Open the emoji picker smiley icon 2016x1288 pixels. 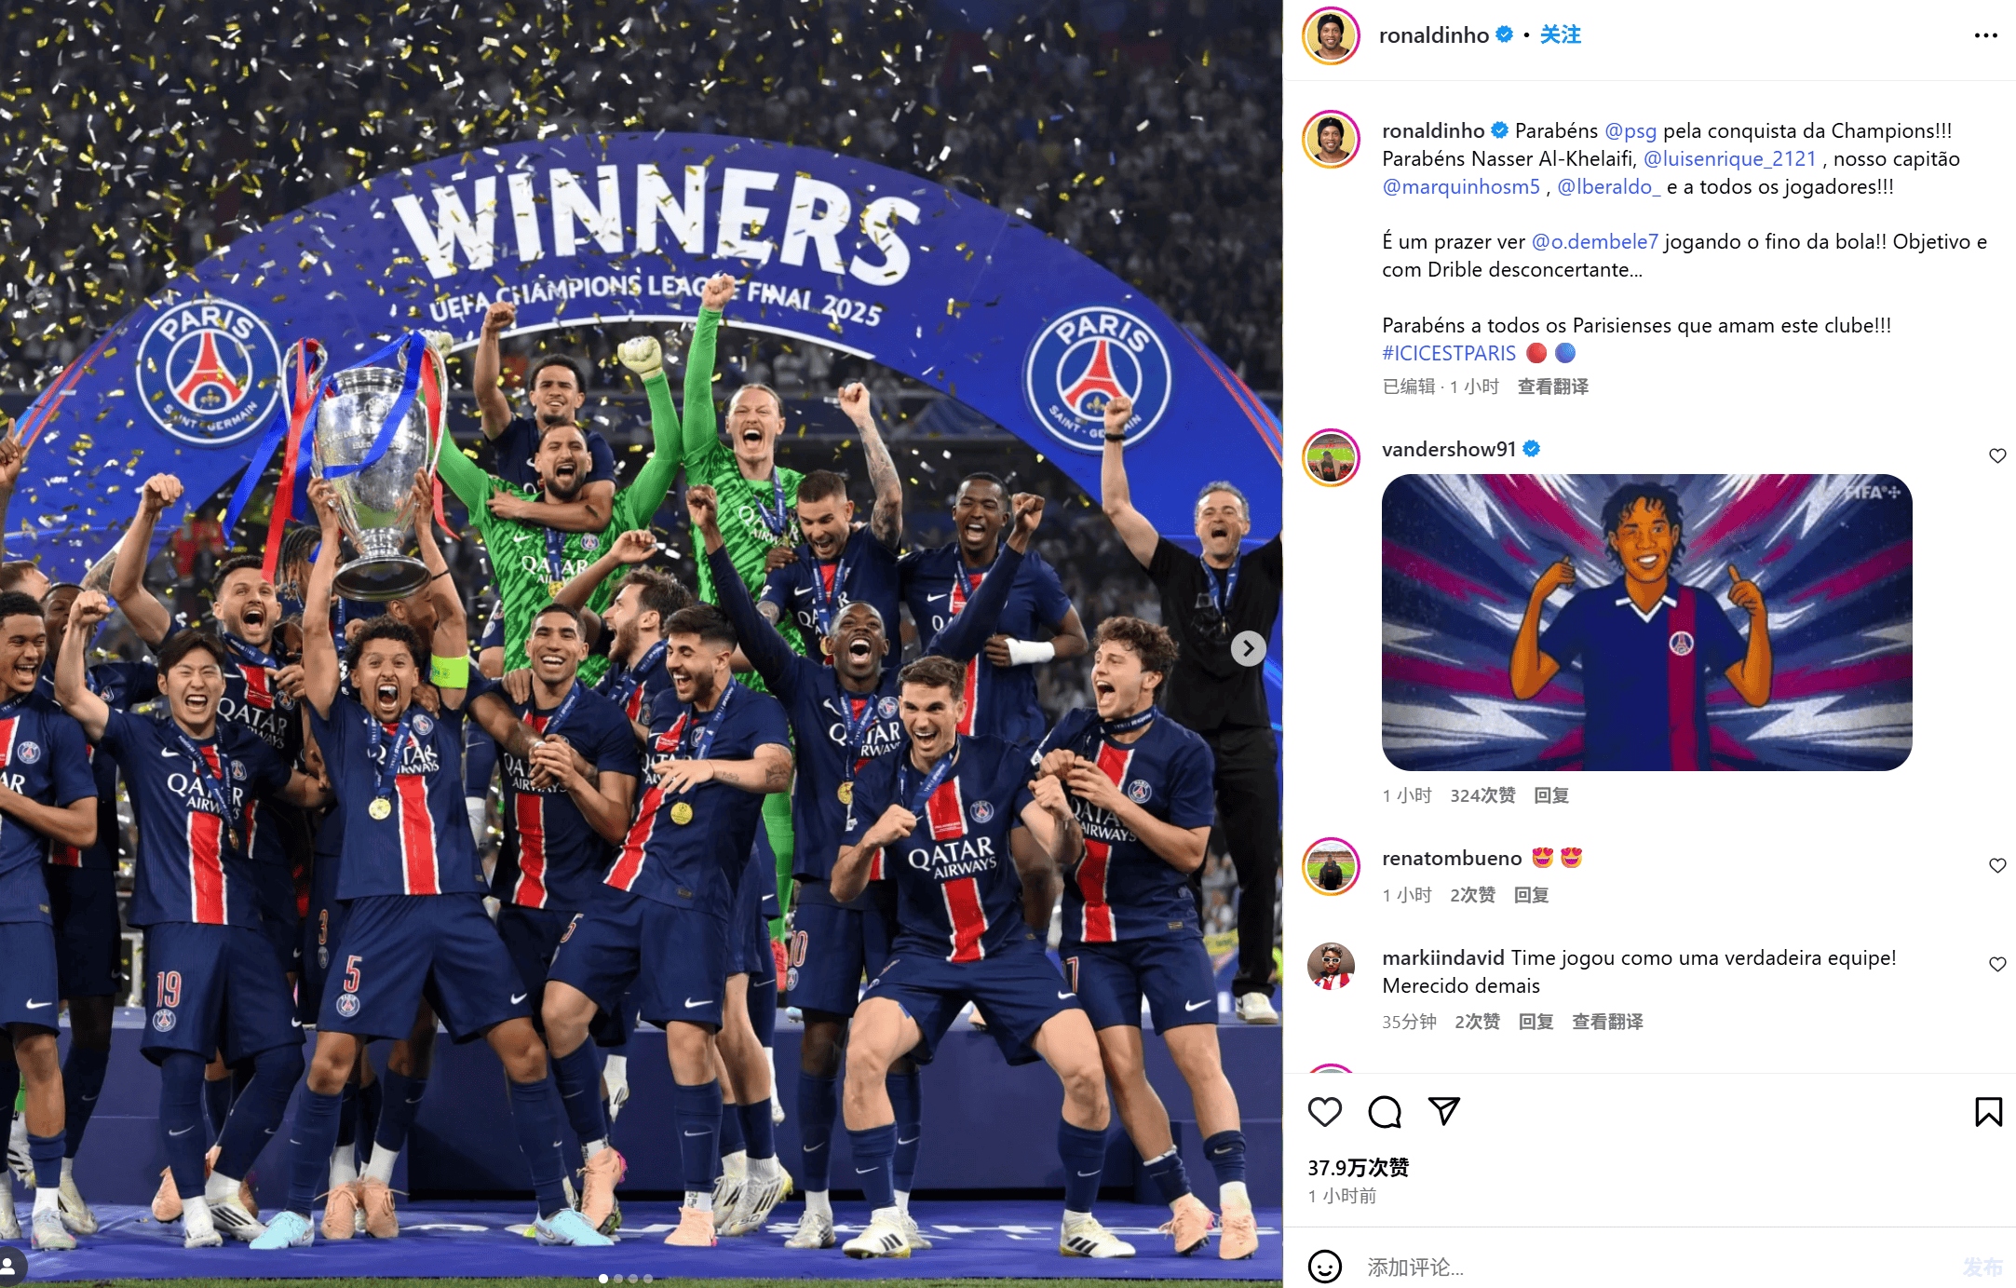(x=1324, y=1267)
